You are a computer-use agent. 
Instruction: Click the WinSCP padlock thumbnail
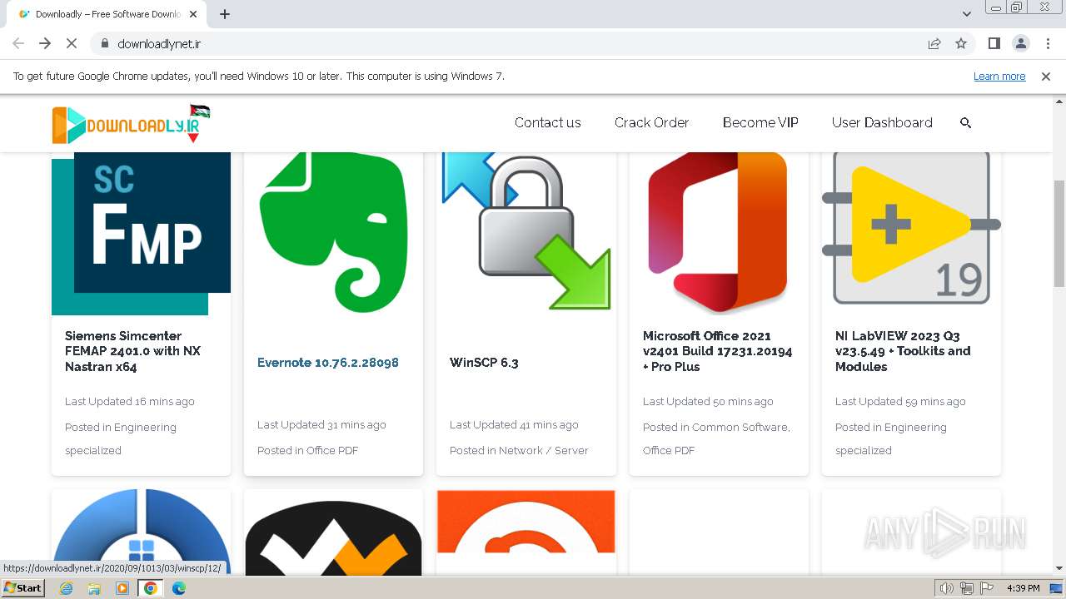point(526,230)
